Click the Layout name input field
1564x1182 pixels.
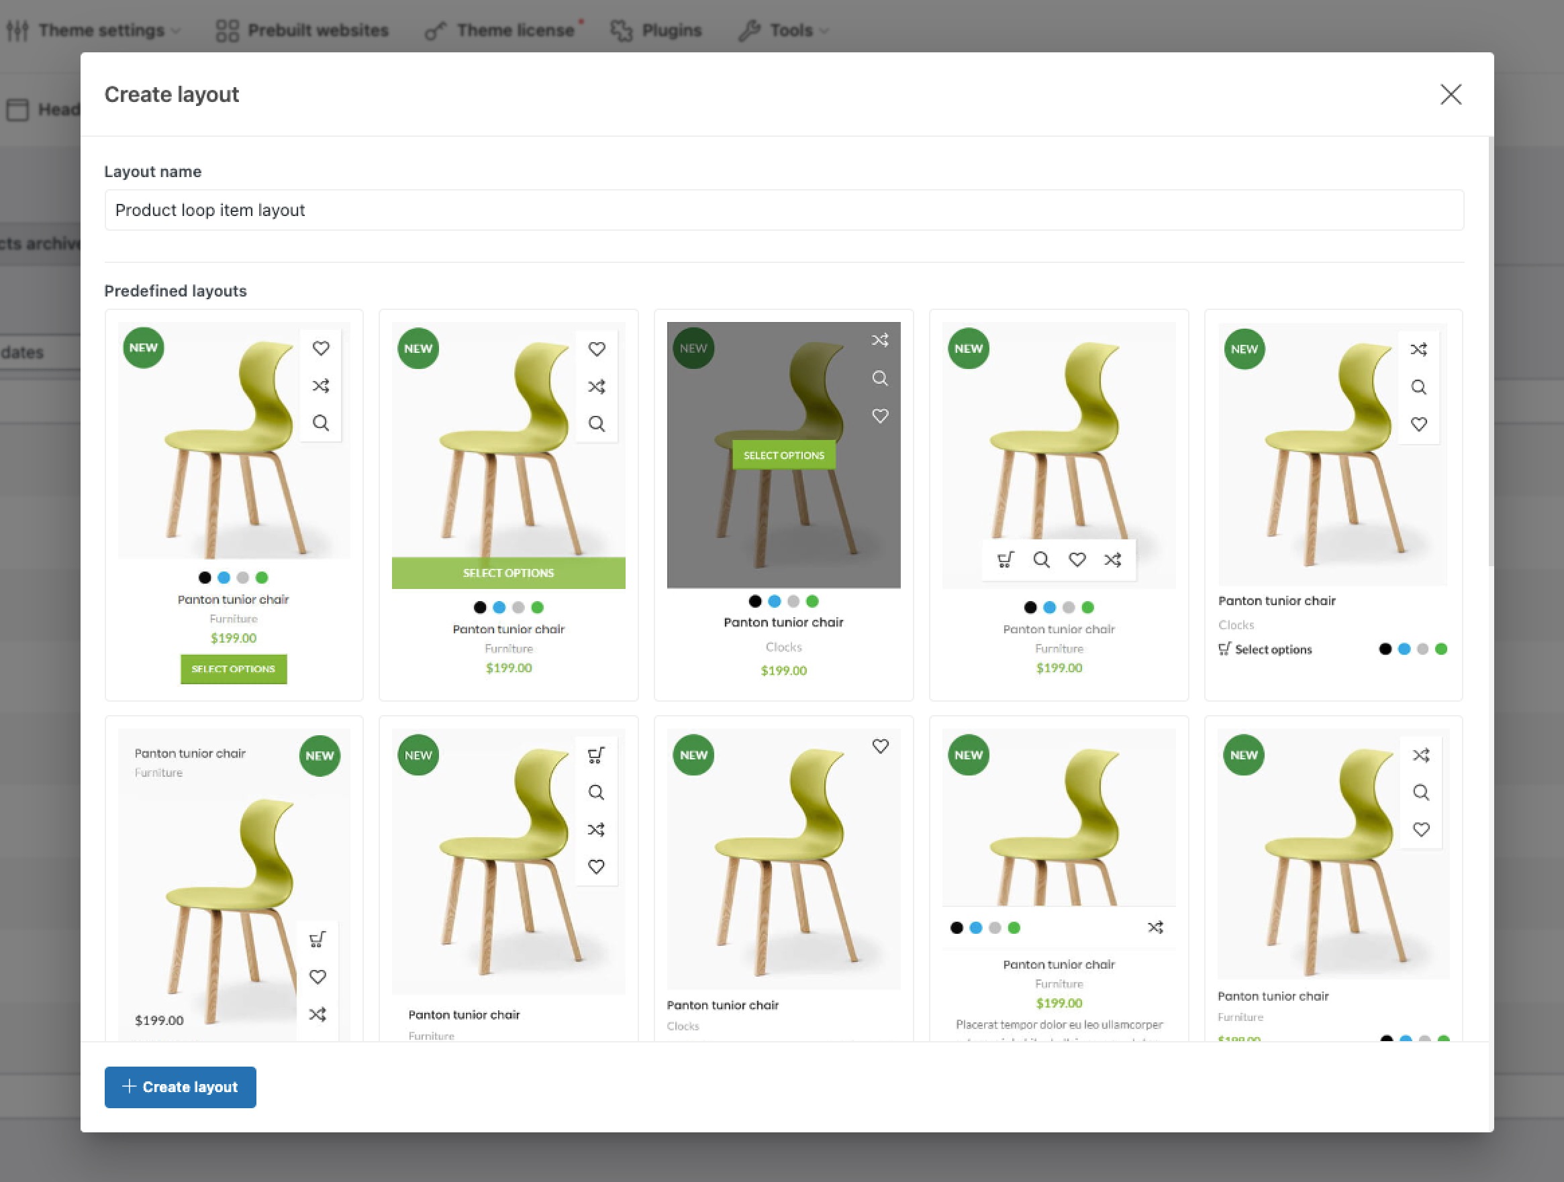point(783,211)
